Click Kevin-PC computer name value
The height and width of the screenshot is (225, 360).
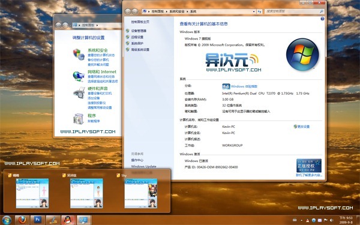click(229, 127)
